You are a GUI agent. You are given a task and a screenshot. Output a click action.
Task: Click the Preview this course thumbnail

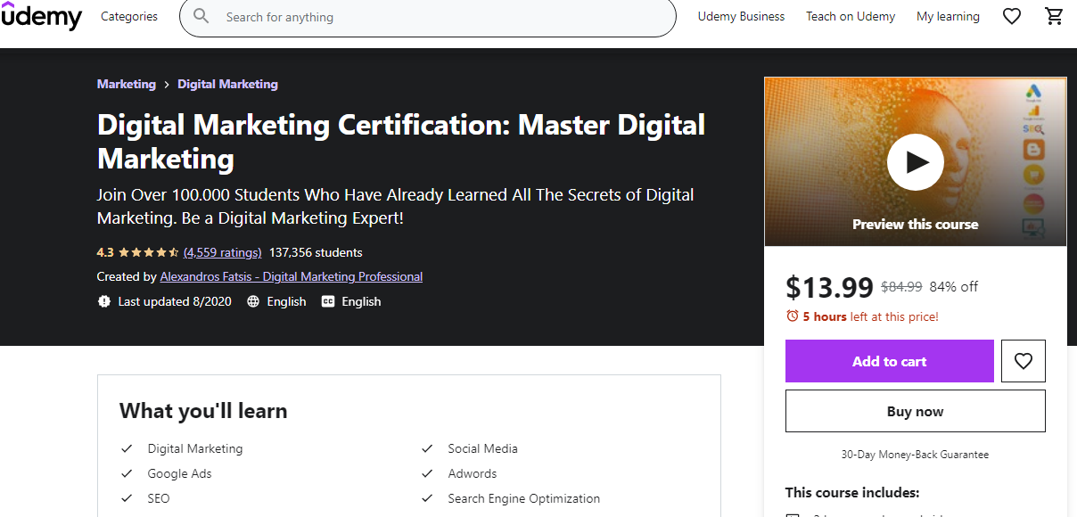click(916, 162)
